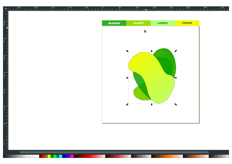Select the f3fb00ff yellow color label
232x164 pixels.
187,23
